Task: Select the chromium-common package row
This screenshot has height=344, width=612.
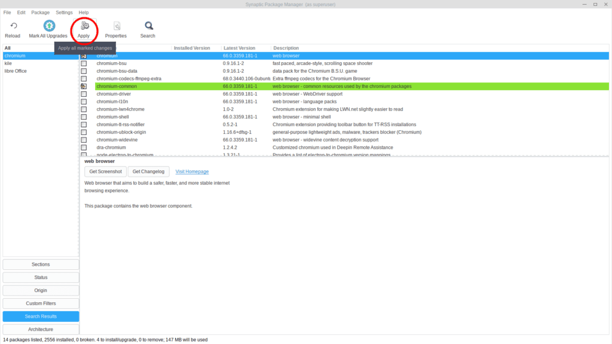Action: pos(351,86)
